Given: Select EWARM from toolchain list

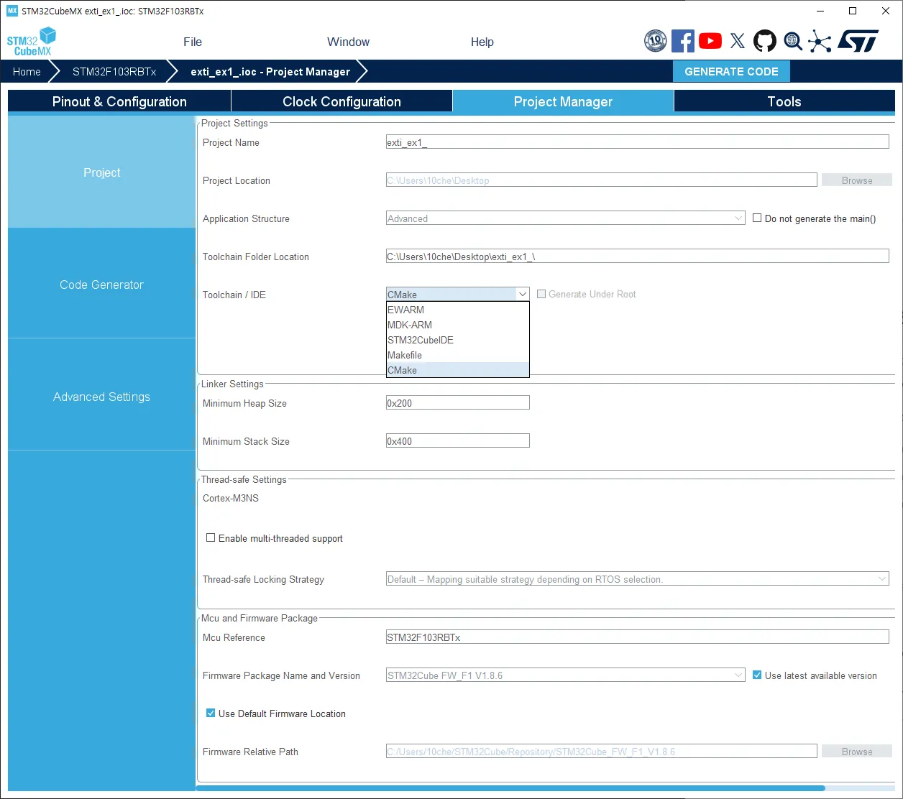Looking at the screenshot, I should pos(457,310).
